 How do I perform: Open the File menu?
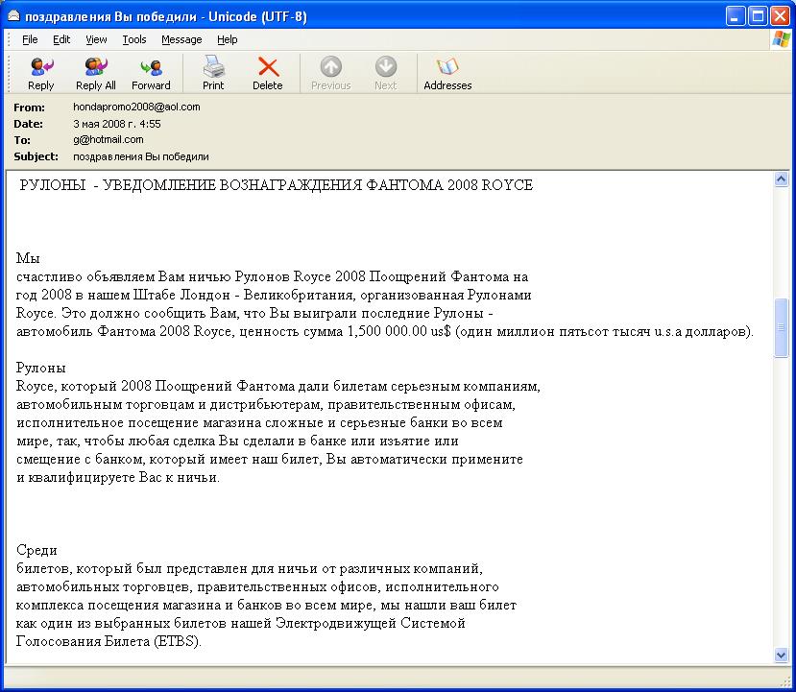30,39
